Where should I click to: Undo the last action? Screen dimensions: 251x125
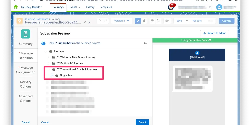pyautogui.click(x=100, y=21)
